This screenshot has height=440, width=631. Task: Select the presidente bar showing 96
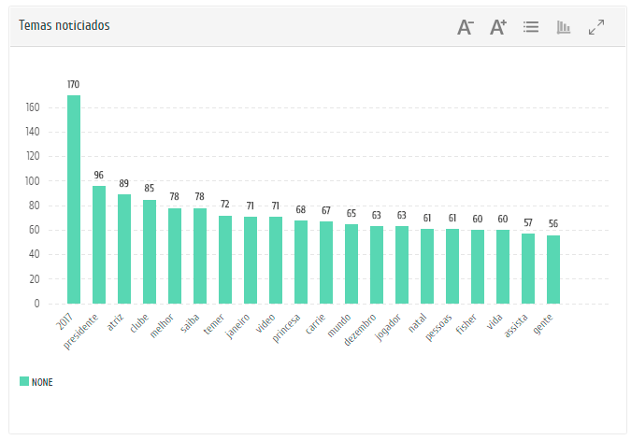coord(99,245)
